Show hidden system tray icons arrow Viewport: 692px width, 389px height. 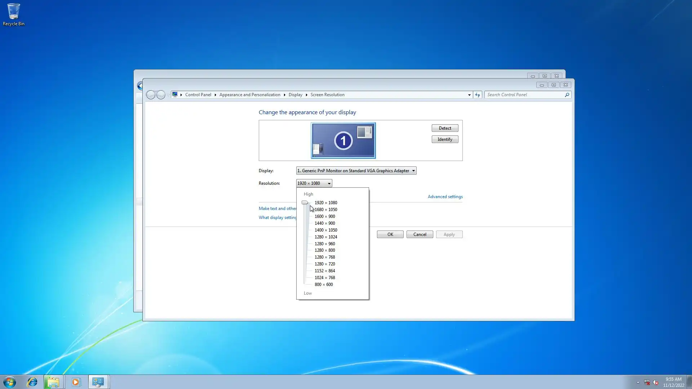(638, 382)
